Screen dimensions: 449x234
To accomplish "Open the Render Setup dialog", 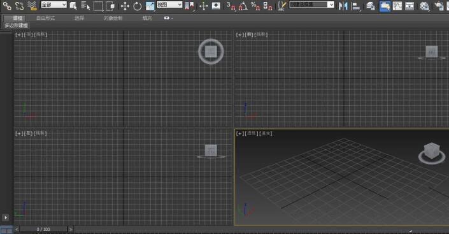I will point(439,6).
